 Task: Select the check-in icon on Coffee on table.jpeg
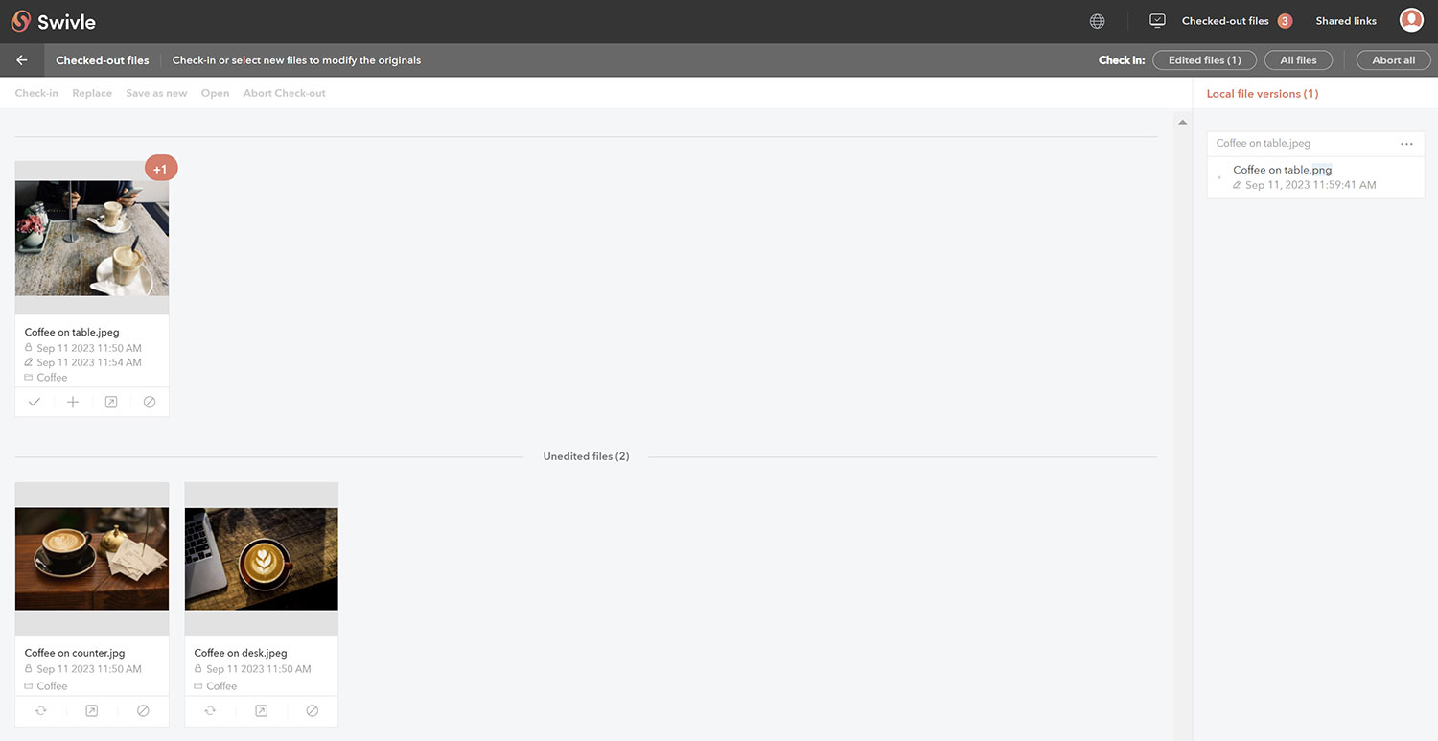click(x=35, y=402)
